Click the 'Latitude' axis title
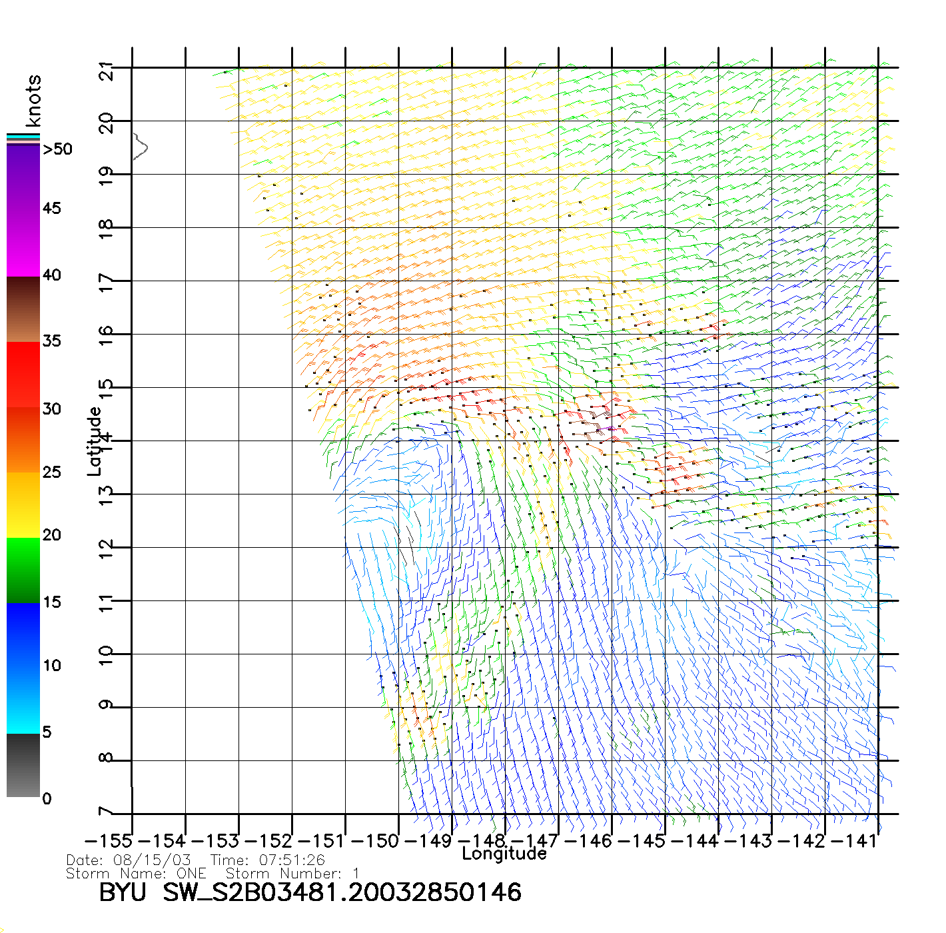The width and height of the screenshot is (946, 933). pos(95,441)
